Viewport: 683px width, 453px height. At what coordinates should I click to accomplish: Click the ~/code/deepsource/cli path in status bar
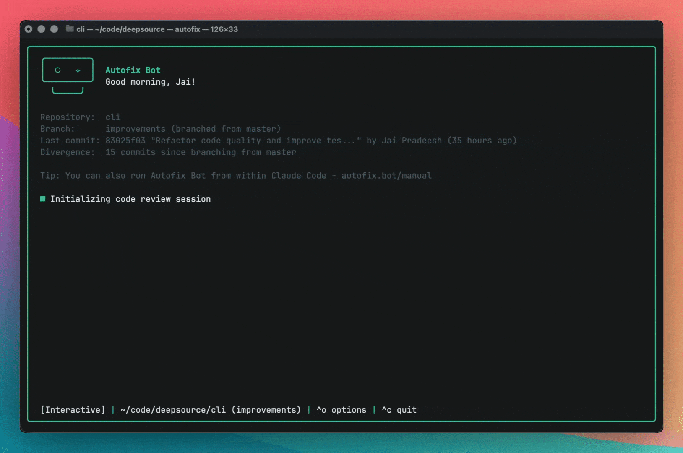pyautogui.click(x=173, y=410)
